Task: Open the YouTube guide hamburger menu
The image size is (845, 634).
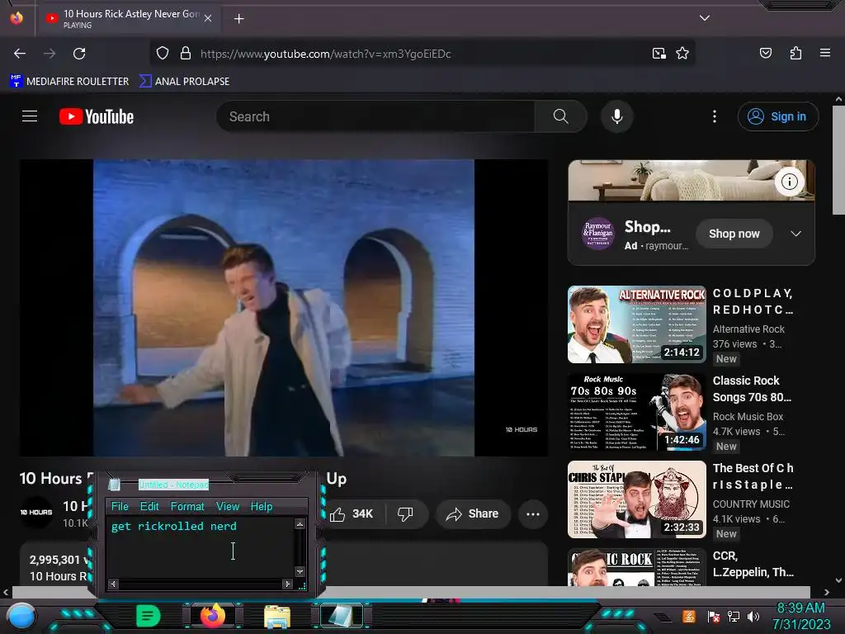Action: tap(30, 116)
